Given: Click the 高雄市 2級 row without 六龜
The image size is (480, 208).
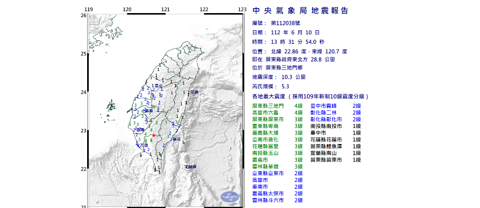Looking at the screenshot, I should [x=278, y=180].
